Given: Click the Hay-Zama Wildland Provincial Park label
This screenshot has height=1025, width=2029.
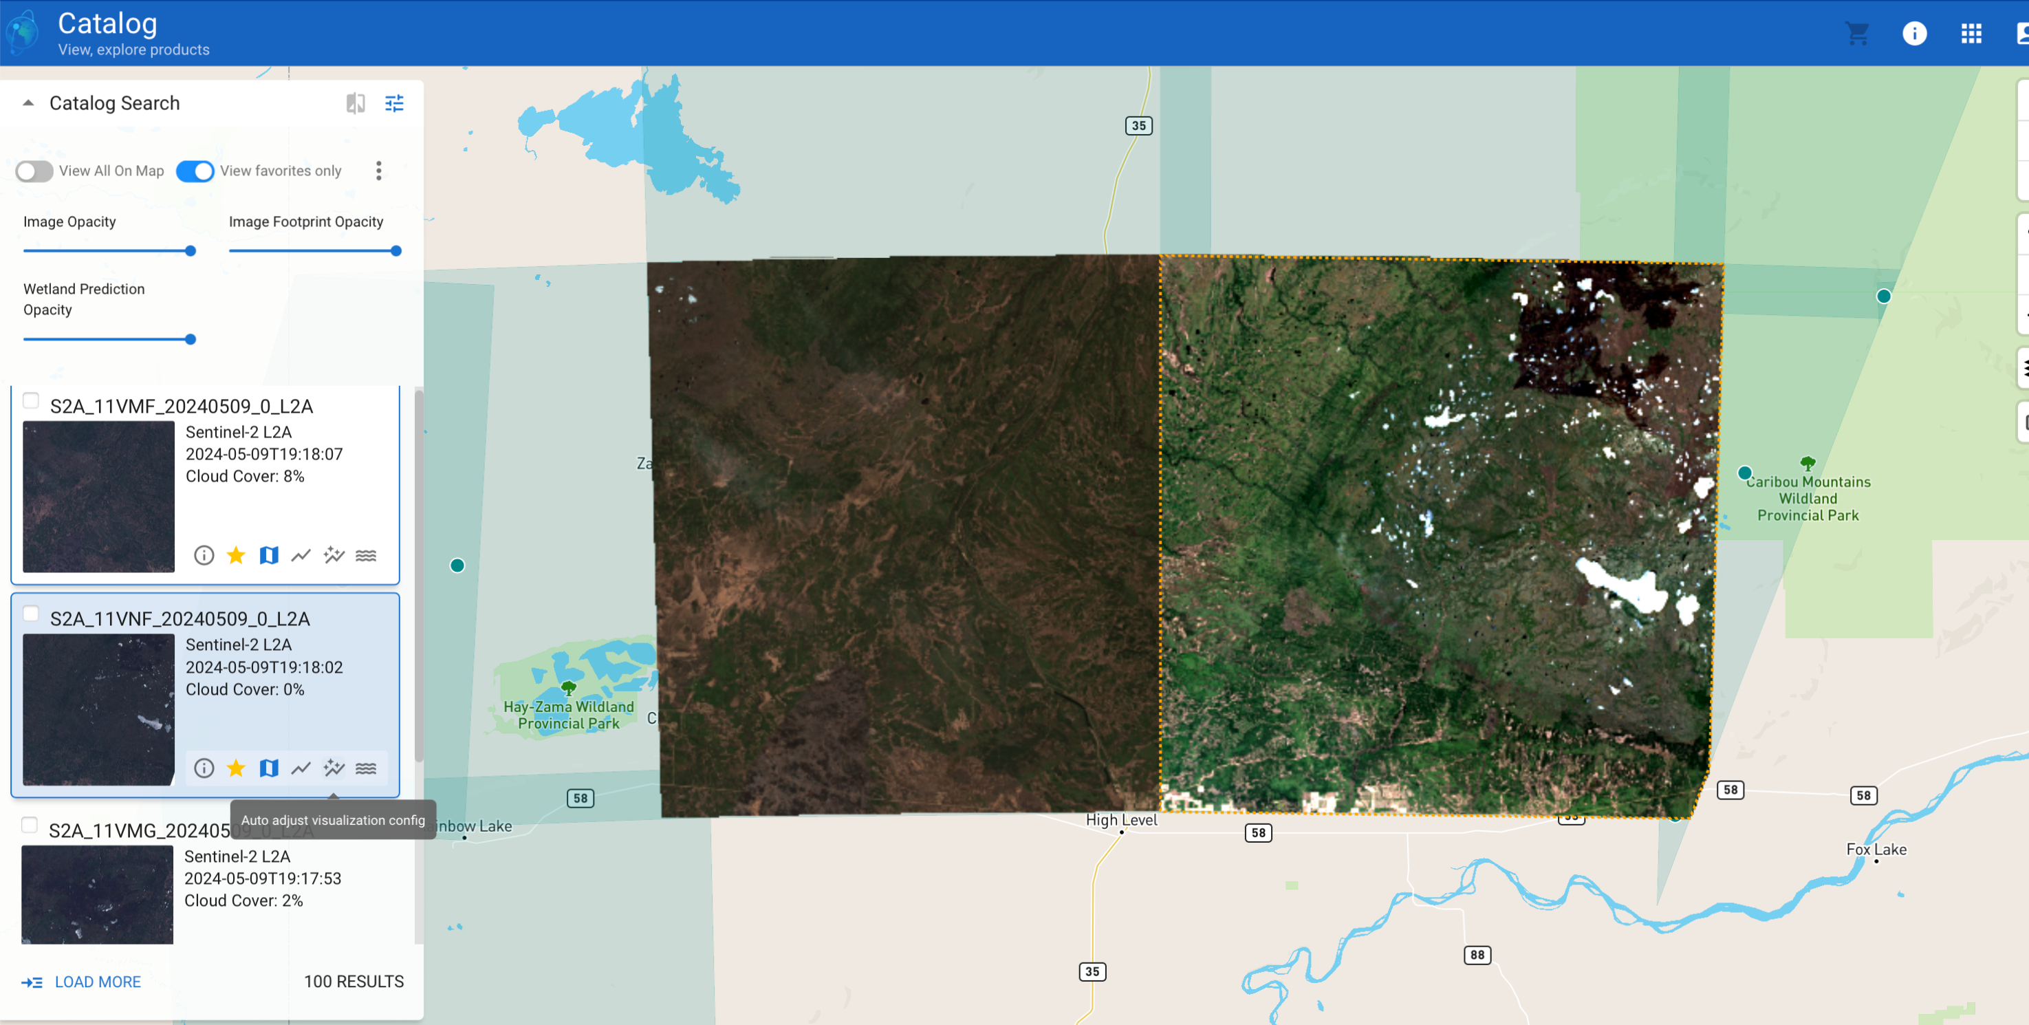Looking at the screenshot, I should coord(569,715).
